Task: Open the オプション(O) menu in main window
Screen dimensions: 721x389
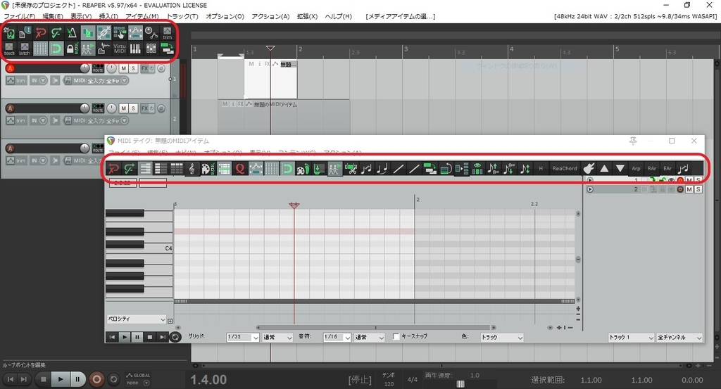Action: [225, 16]
